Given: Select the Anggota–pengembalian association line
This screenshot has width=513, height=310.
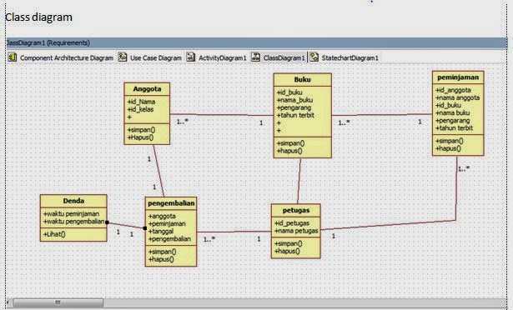Looking at the screenshot, I should click(158, 171).
